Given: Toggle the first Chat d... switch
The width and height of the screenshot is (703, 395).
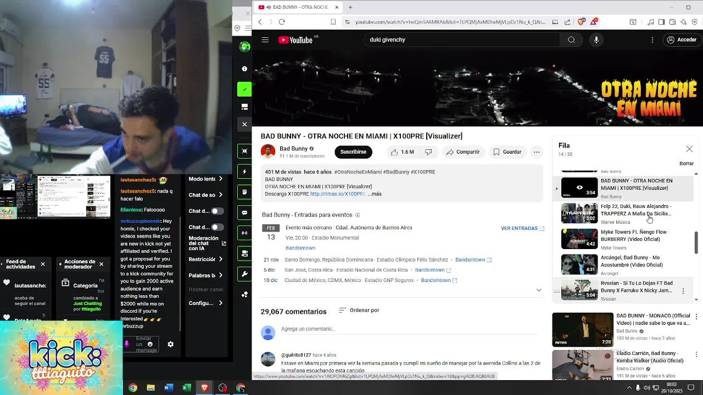Looking at the screenshot, I should pyautogui.click(x=217, y=211).
